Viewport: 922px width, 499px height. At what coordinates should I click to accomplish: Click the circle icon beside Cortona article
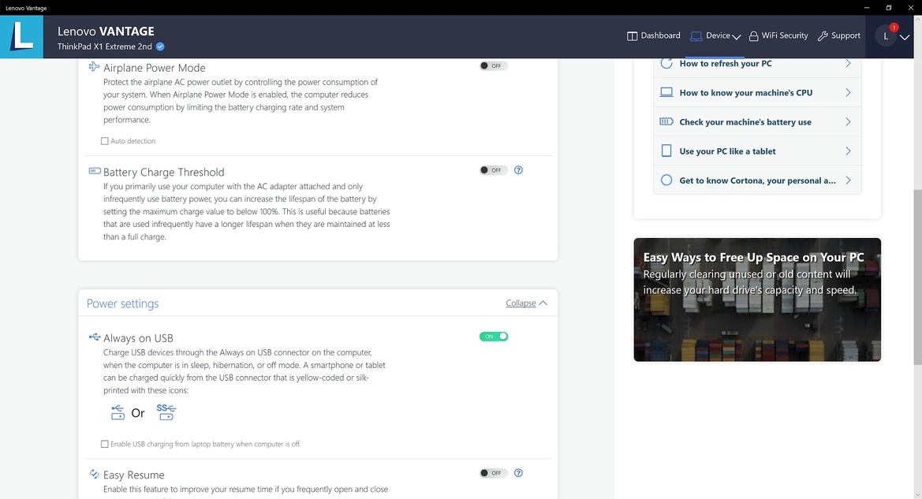[666, 181]
